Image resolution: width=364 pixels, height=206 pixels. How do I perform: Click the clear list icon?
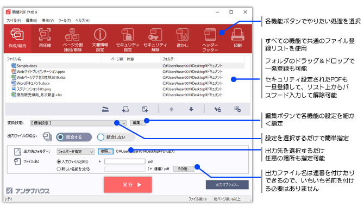[x=237, y=109]
